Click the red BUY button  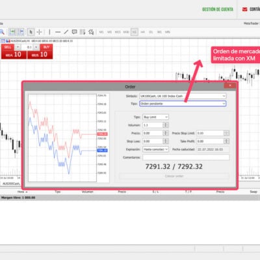pyautogui.click(x=46, y=47)
